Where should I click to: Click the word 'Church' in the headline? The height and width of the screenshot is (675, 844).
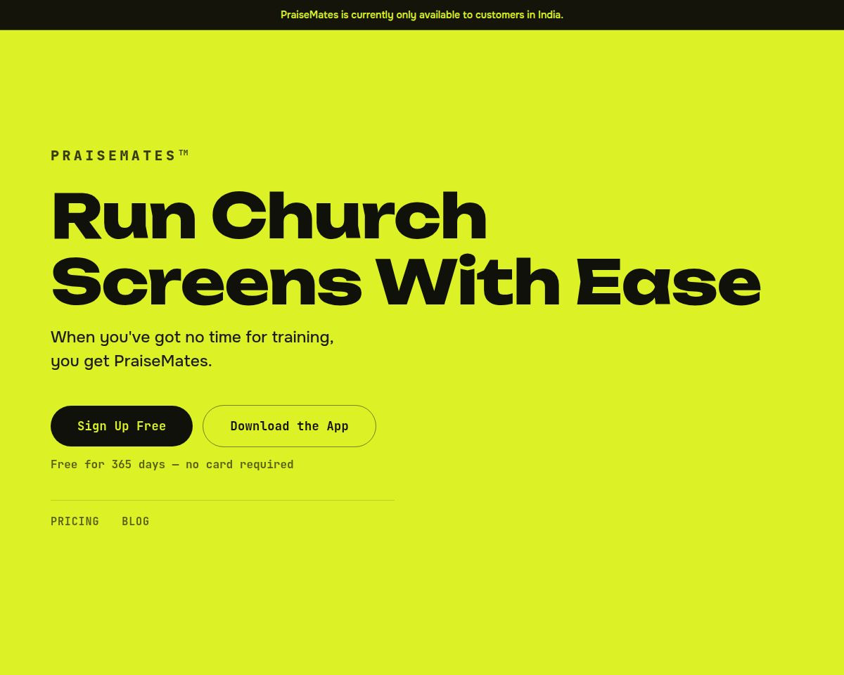click(x=349, y=217)
